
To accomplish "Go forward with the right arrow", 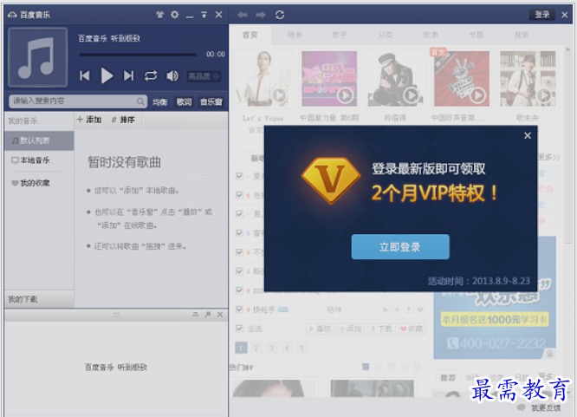I will 261,15.
